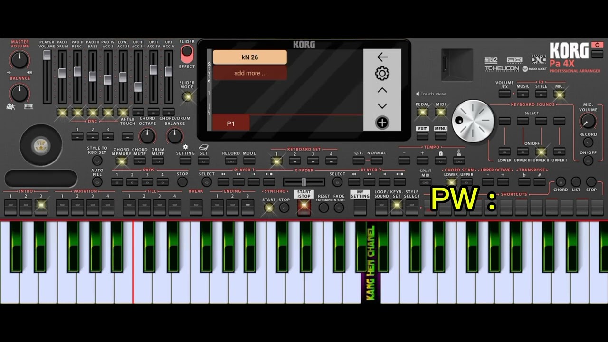Click the MIDI button
Viewport: 608px width, 342px height.
point(441,112)
